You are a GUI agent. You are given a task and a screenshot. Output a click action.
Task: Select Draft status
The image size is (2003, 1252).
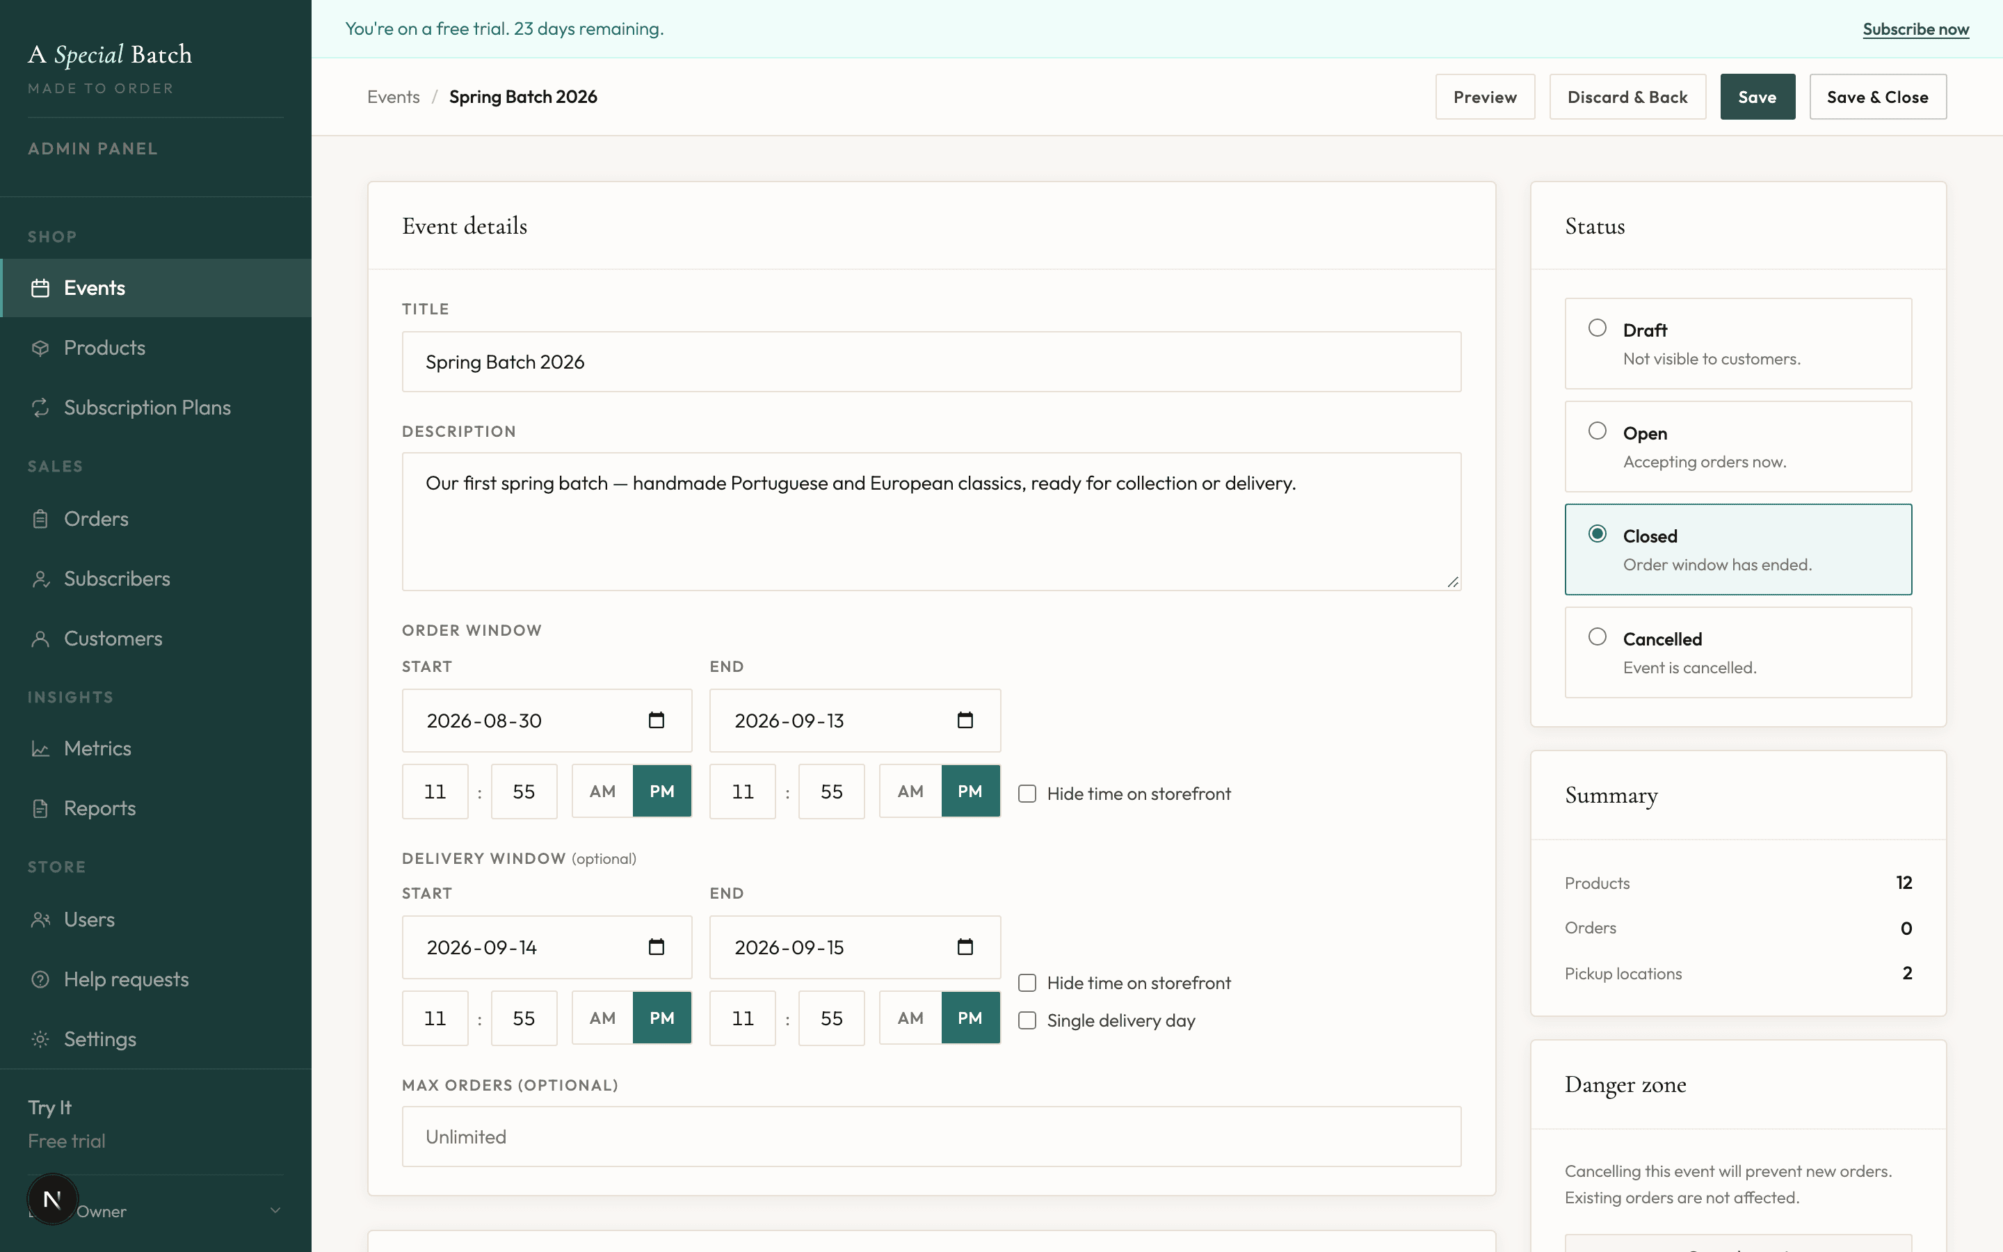coord(1738,343)
